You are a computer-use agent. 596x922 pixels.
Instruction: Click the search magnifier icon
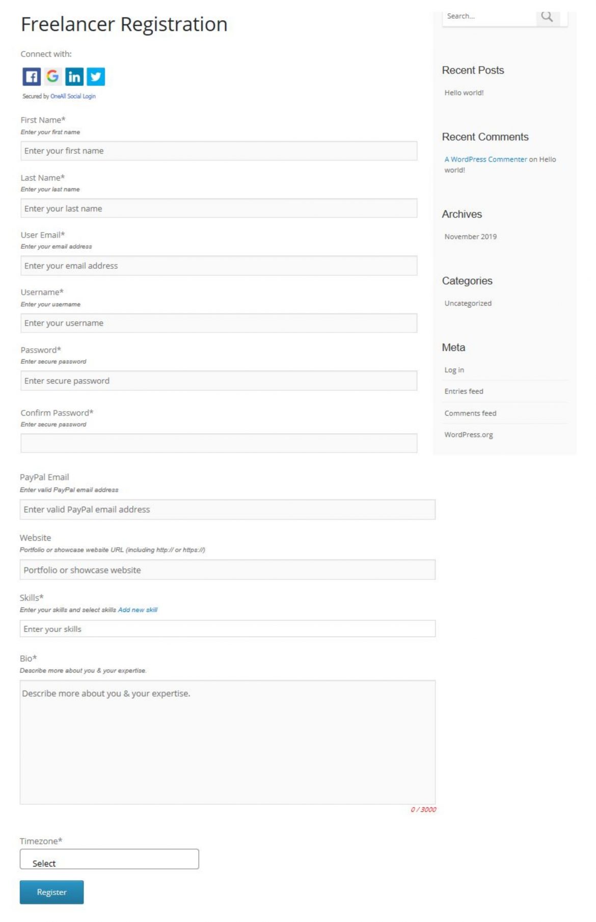[547, 17]
